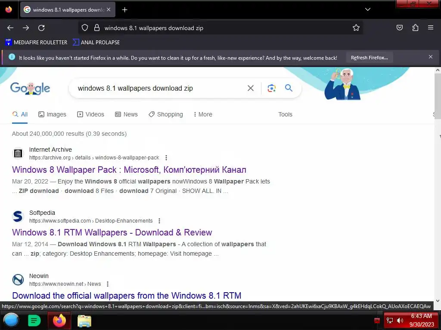Open the volume speaker tray icon
This screenshot has height=330, width=441.
[x=400, y=321]
